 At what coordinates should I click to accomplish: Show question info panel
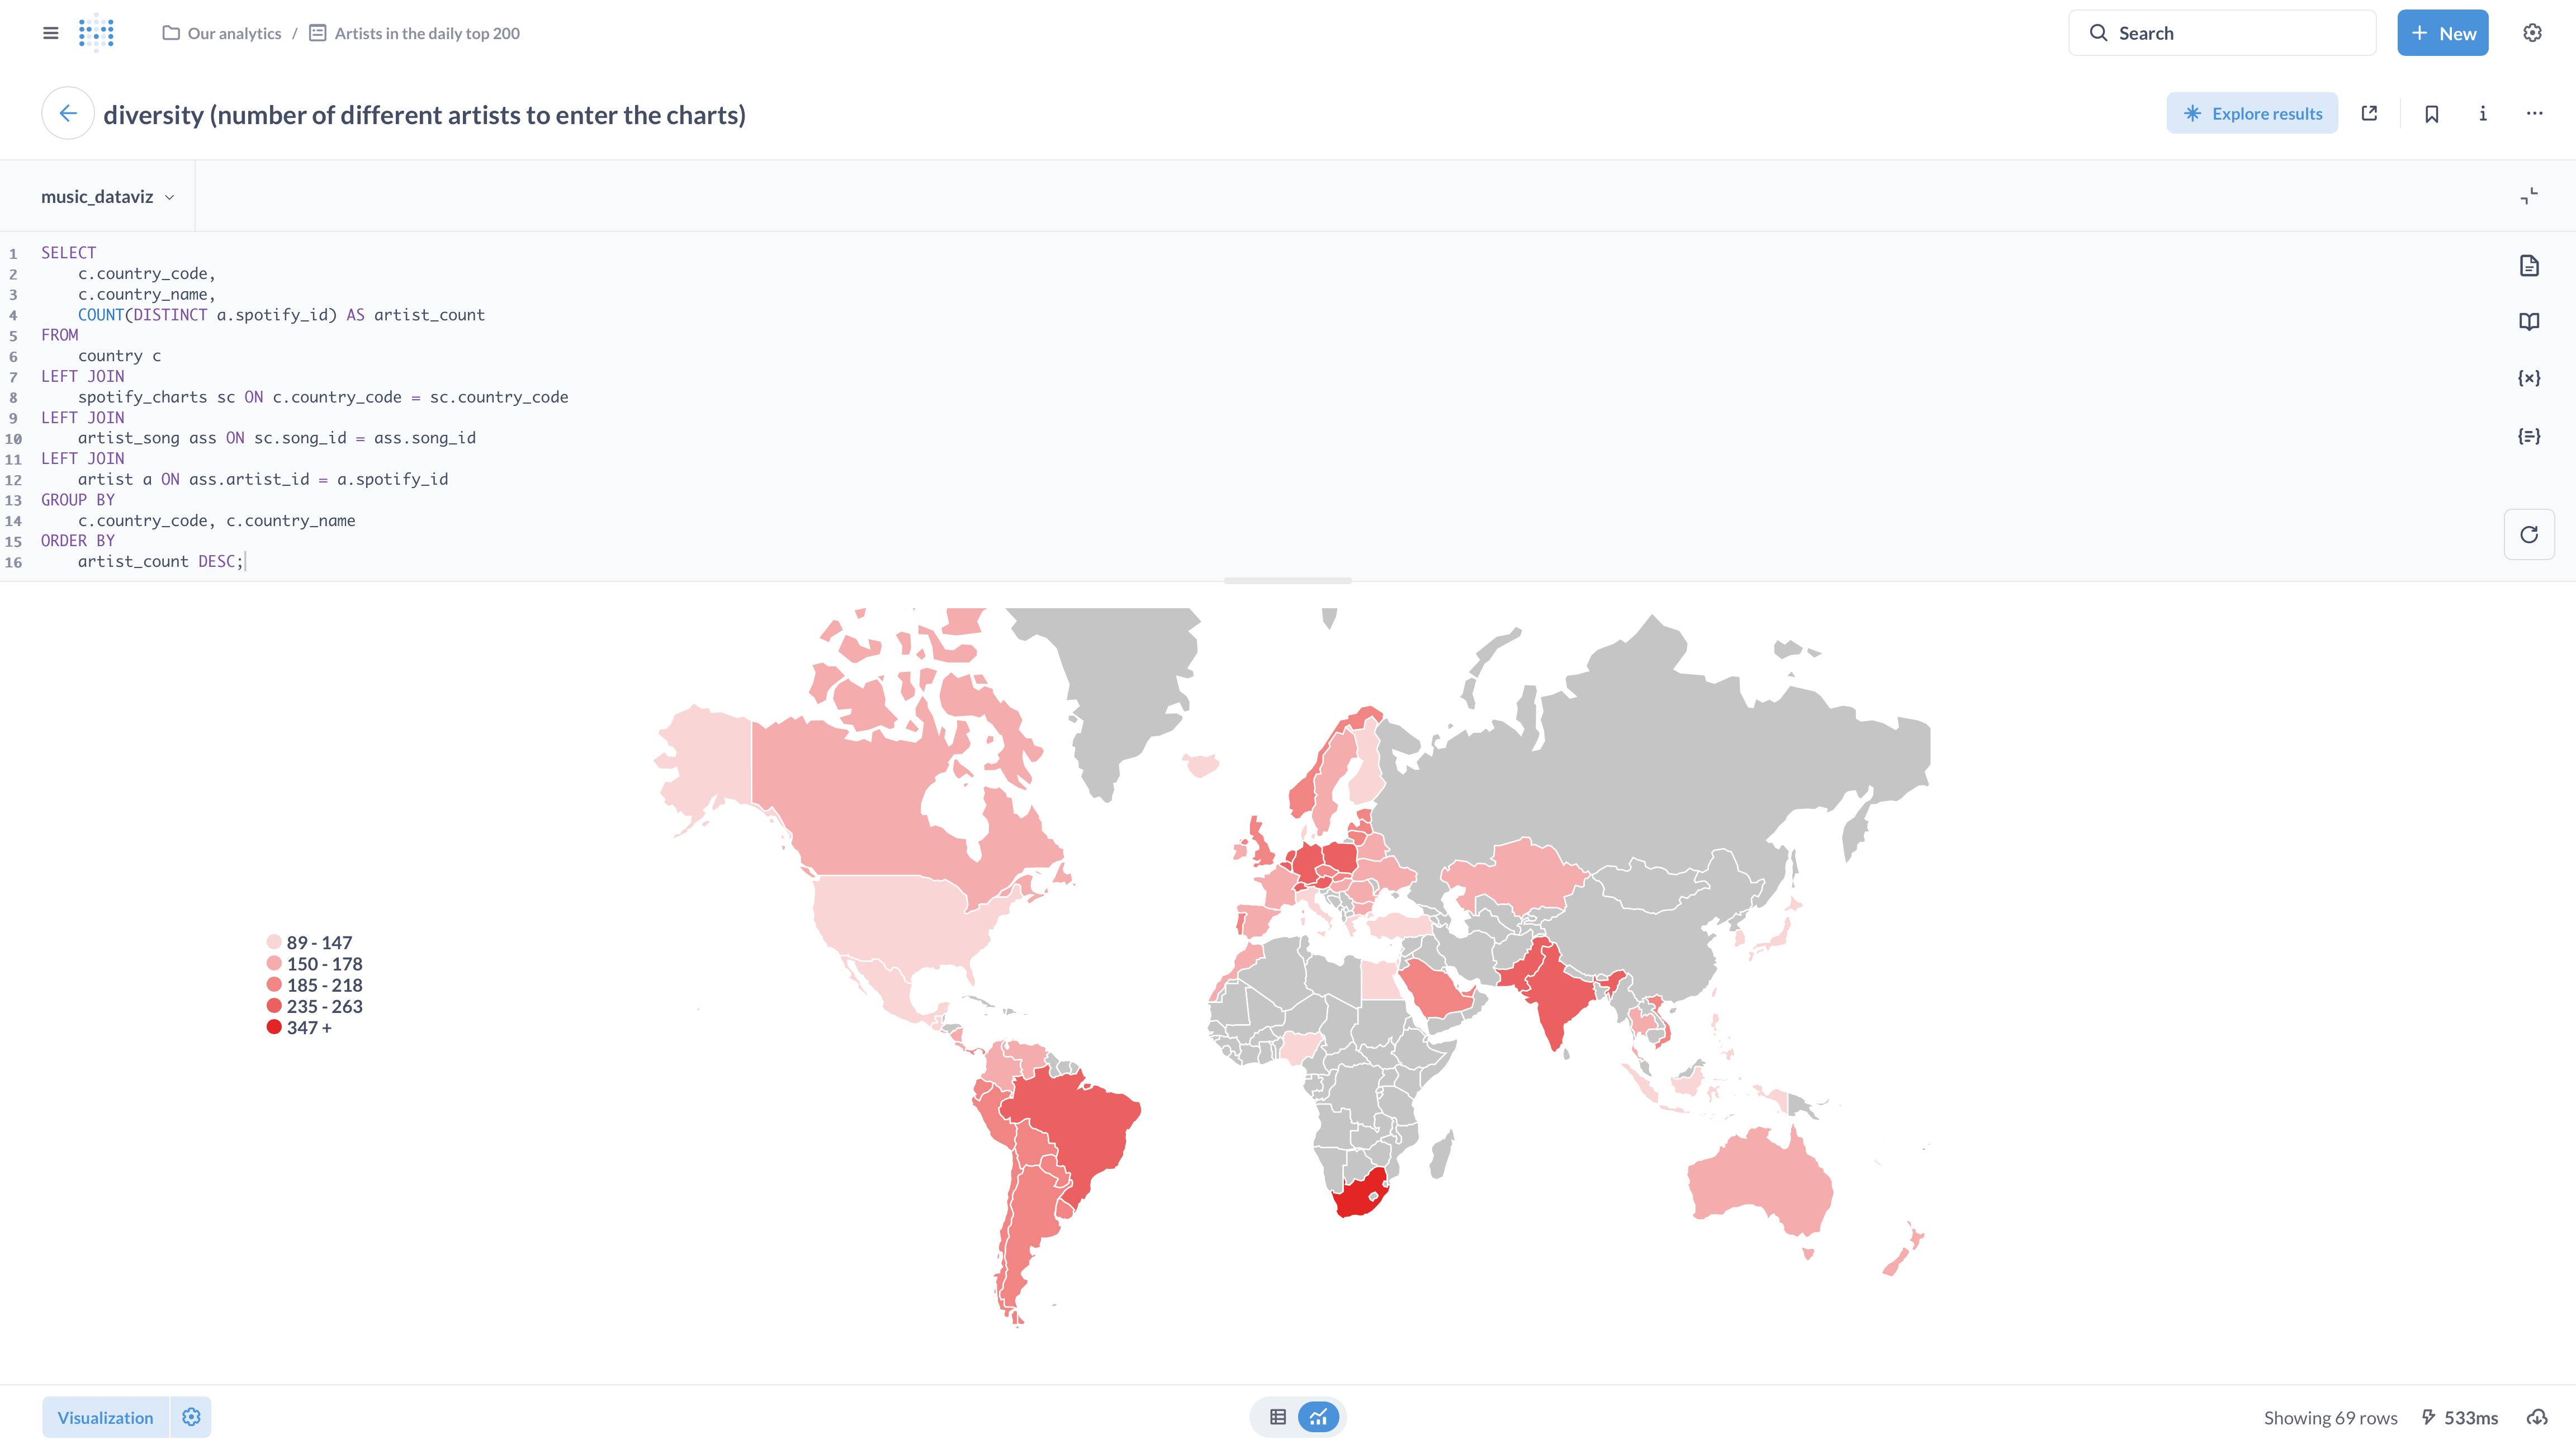(x=2483, y=114)
